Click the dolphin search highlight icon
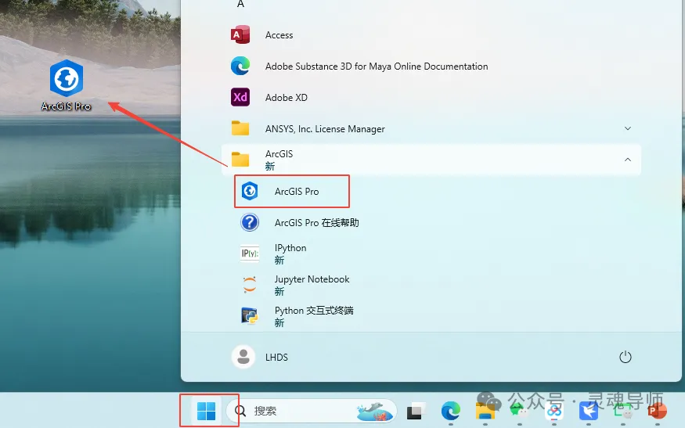Screen dimensions: 685x428 click(x=375, y=411)
